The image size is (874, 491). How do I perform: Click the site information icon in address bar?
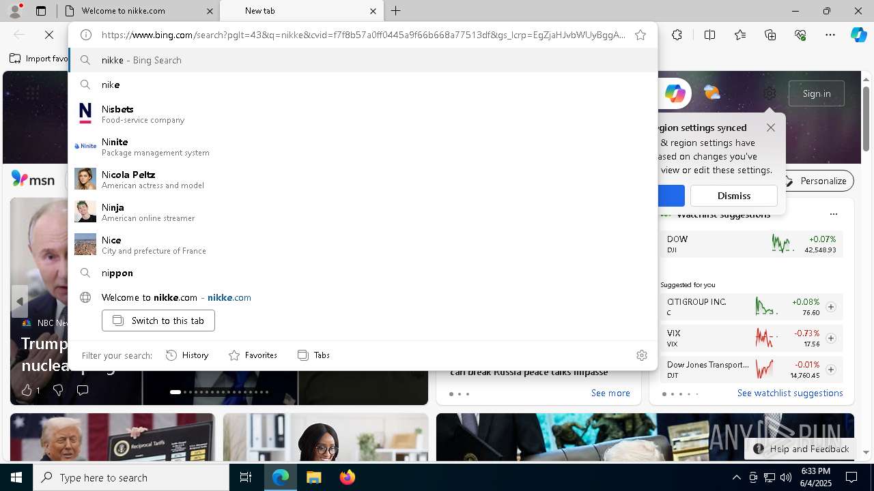click(x=86, y=35)
